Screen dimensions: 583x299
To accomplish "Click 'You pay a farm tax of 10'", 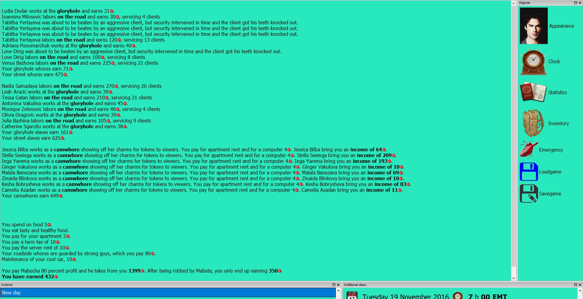I will pos(31,242).
